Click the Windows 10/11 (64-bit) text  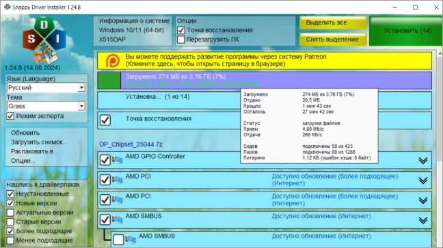(131, 30)
